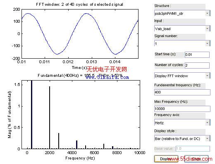The image size is (215, 164).
Task: Open the Frequency axis Hertz dropdown
Action: [x=207, y=123]
